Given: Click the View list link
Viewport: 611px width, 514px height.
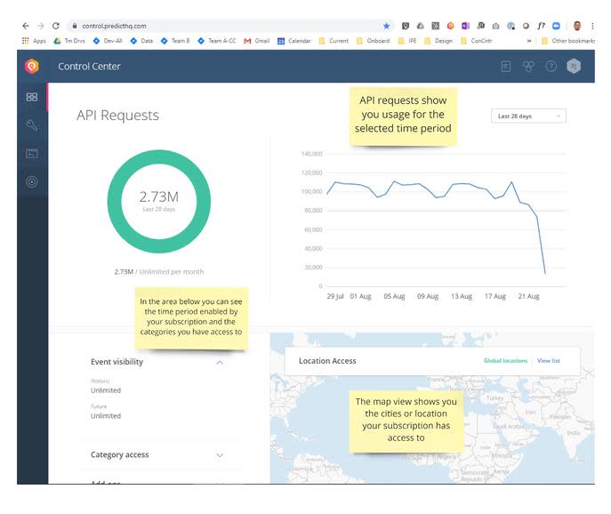Looking at the screenshot, I should (x=548, y=361).
